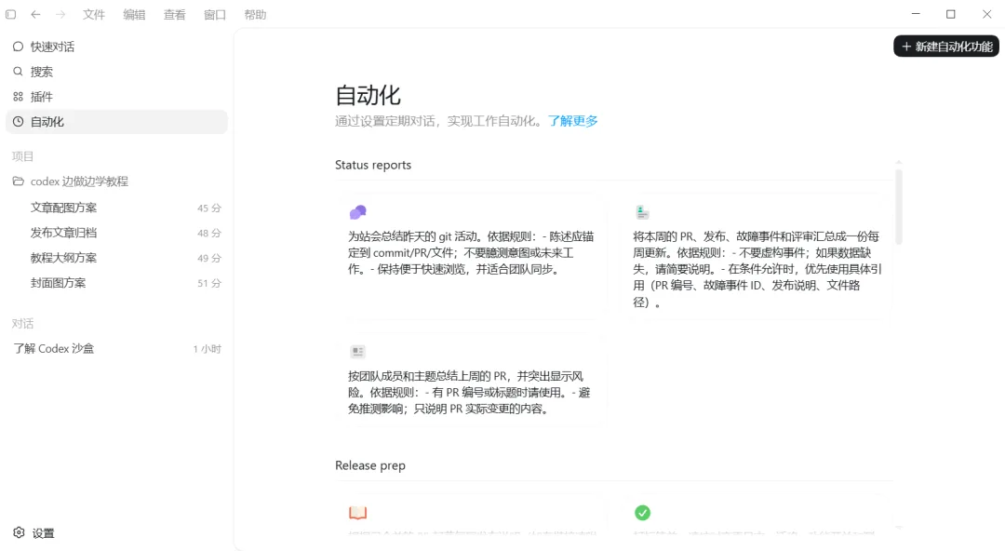Click the 45 分 timestamp
This screenshot has width=1005, height=551.
[x=209, y=208]
